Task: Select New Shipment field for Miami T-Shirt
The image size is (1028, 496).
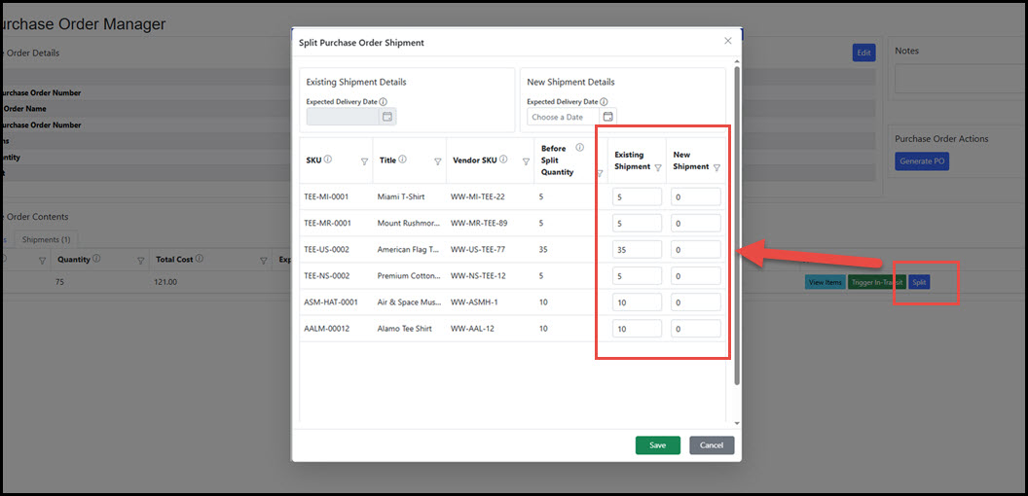Action: coord(695,196)
